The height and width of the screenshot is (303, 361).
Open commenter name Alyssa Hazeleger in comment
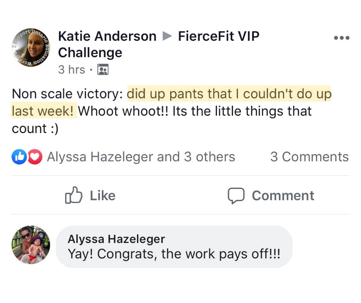pyautogui.click(x=116, y=239)
